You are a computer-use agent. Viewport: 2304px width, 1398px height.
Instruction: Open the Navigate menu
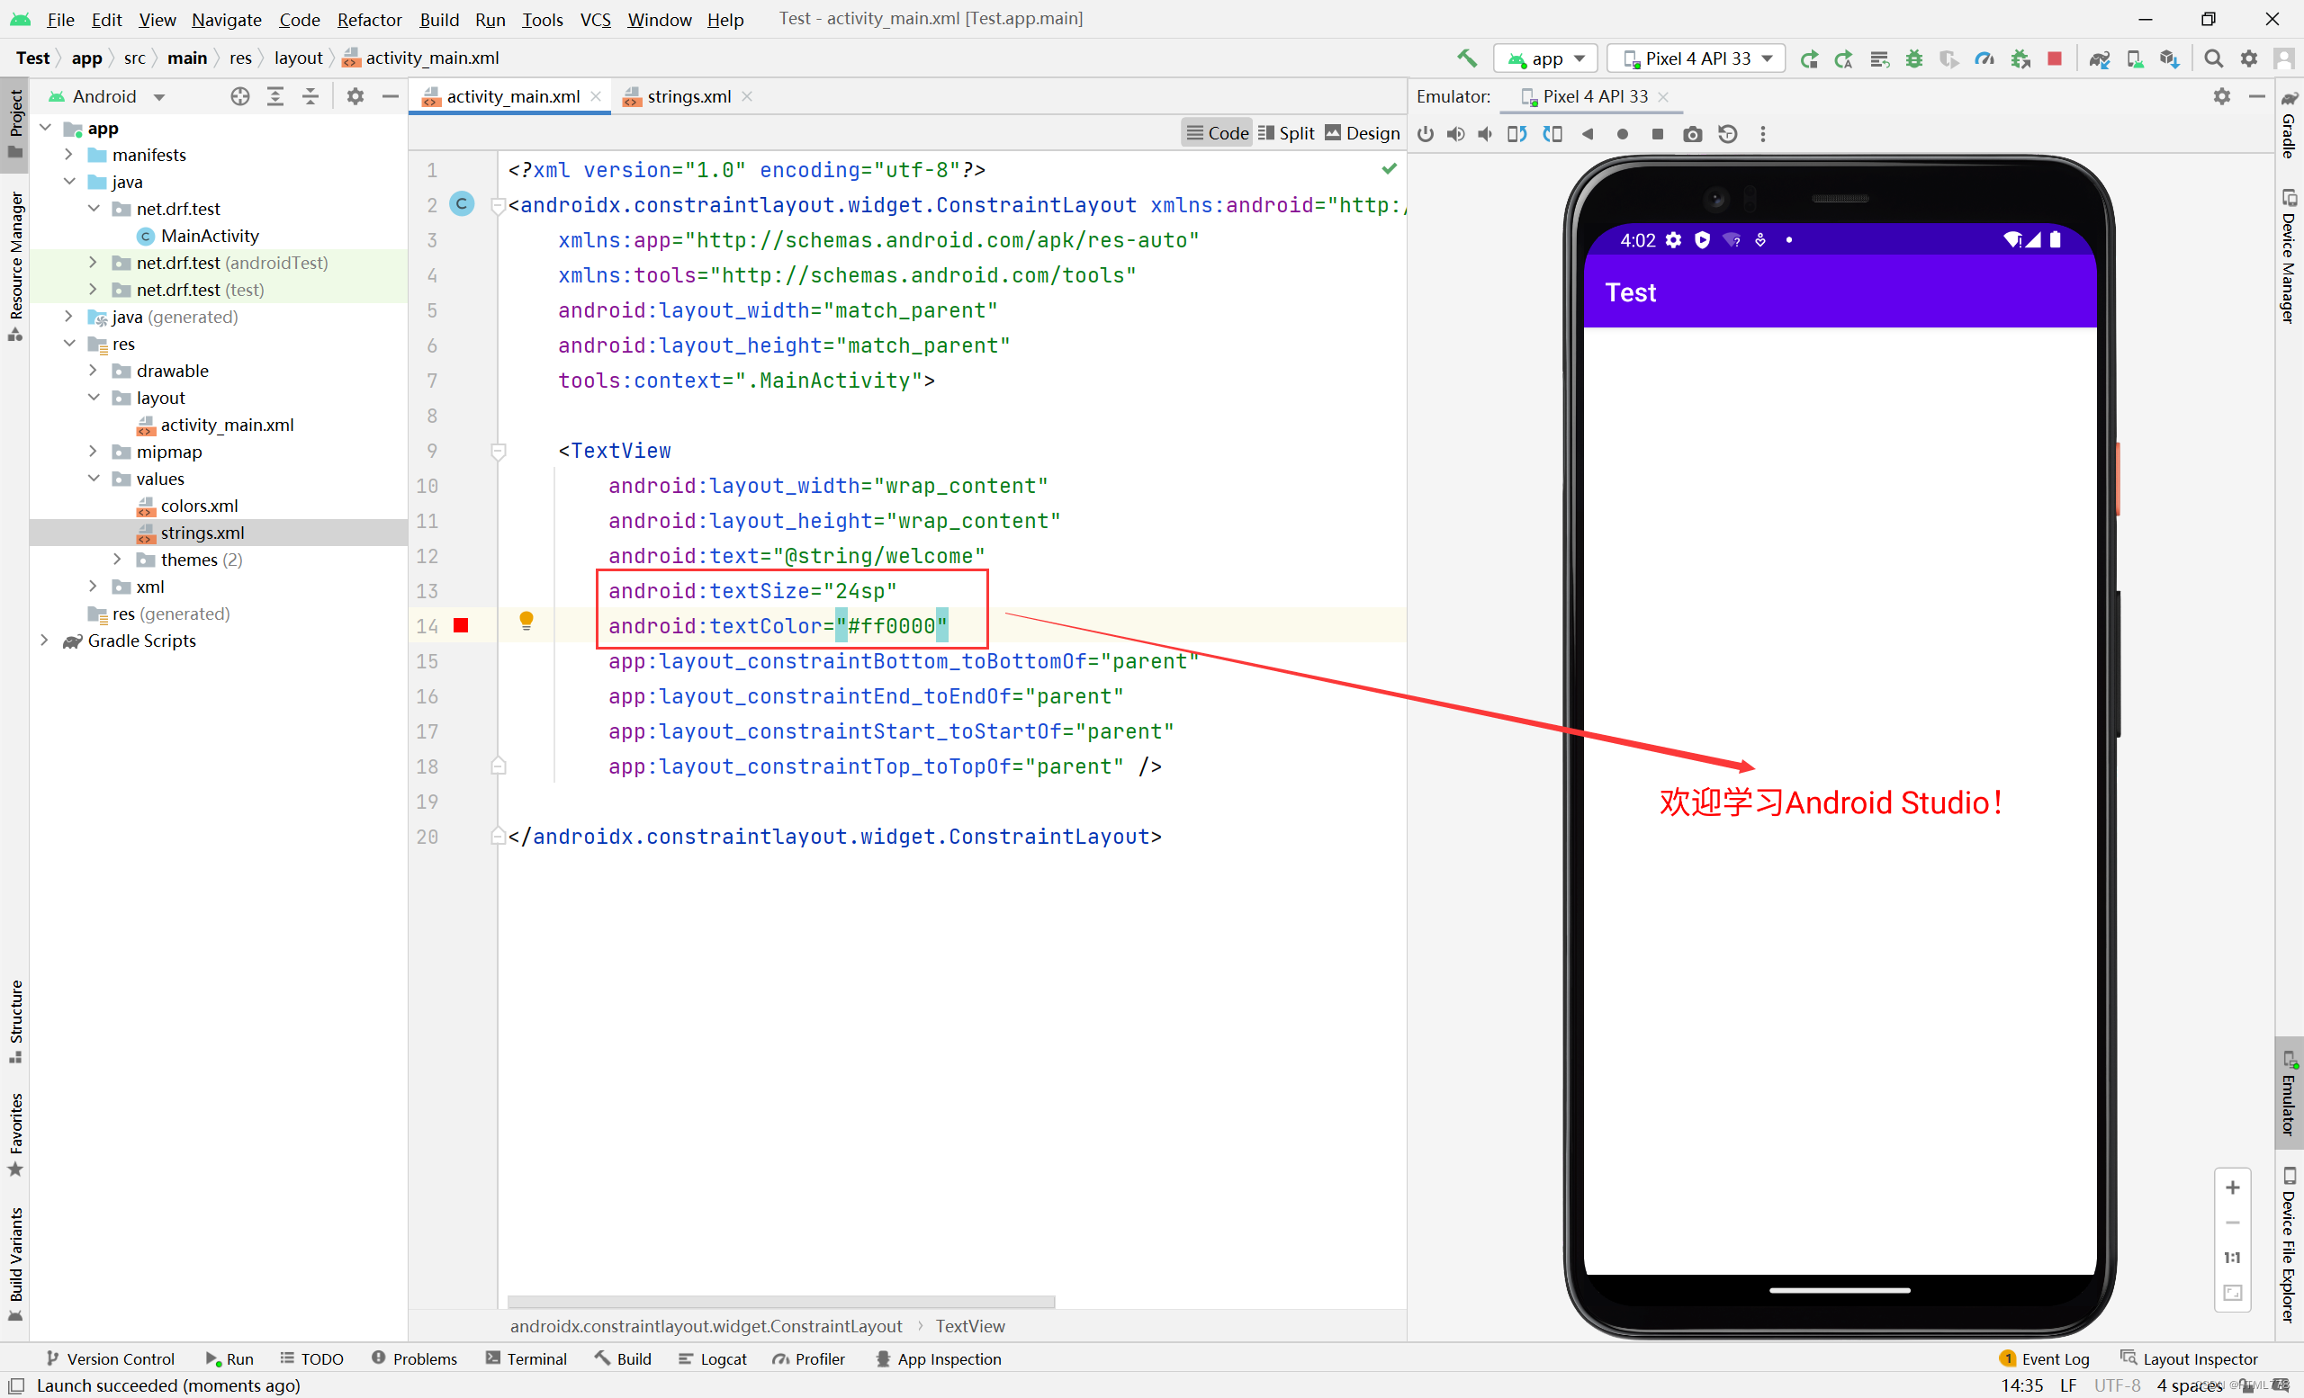[x=226, y=19]
